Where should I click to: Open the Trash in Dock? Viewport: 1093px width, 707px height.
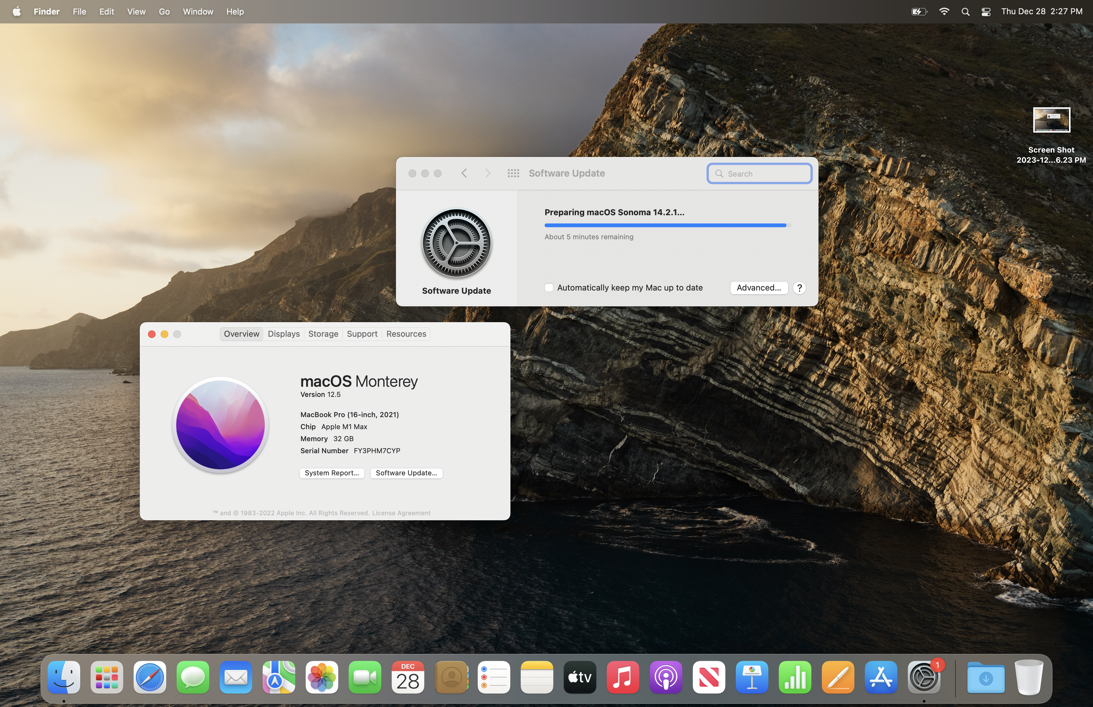[x=1029, y=677]
